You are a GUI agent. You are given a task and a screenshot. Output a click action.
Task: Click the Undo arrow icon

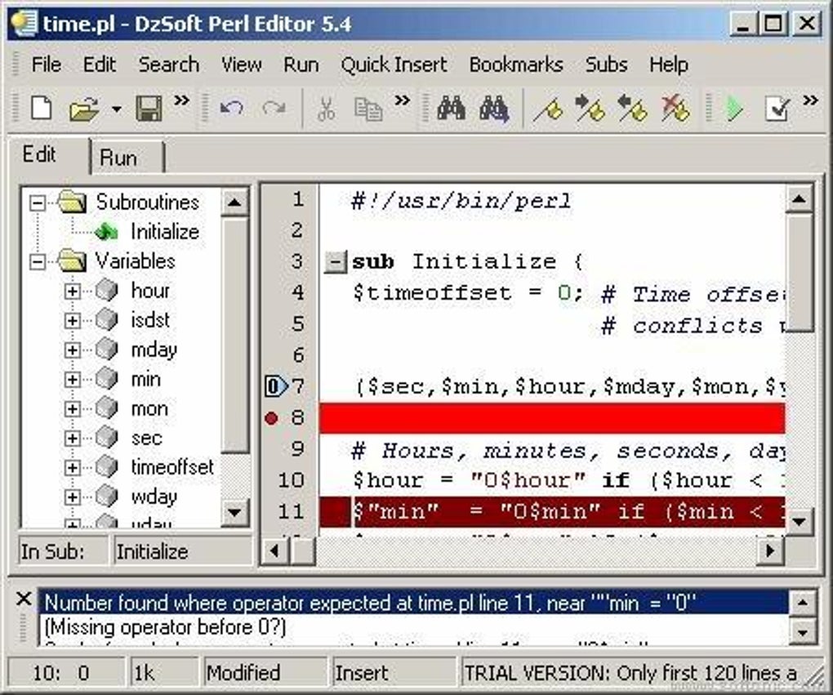pyautogui.click(x=232, y=109)
